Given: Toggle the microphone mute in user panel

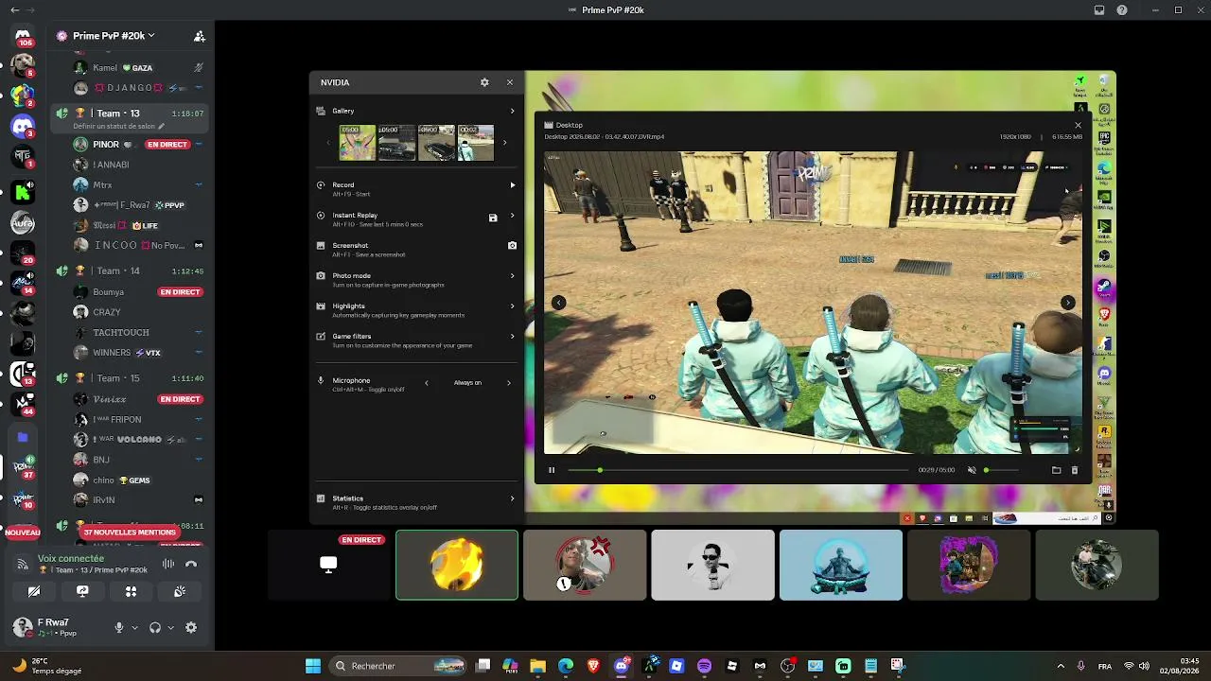Looking at the screenshot, I should point(119,628).
